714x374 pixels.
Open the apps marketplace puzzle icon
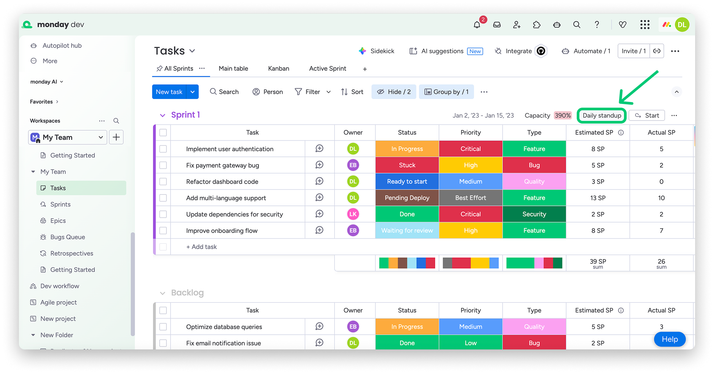coord(537,25)
